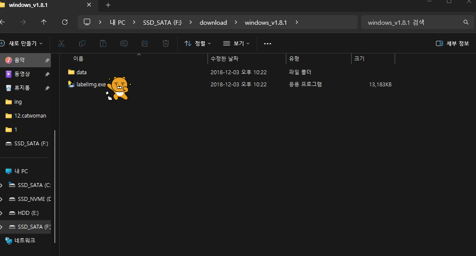Navigate to 내 PC breadcrumb
This screenshot has height=256, width=476.
[117, 23]
